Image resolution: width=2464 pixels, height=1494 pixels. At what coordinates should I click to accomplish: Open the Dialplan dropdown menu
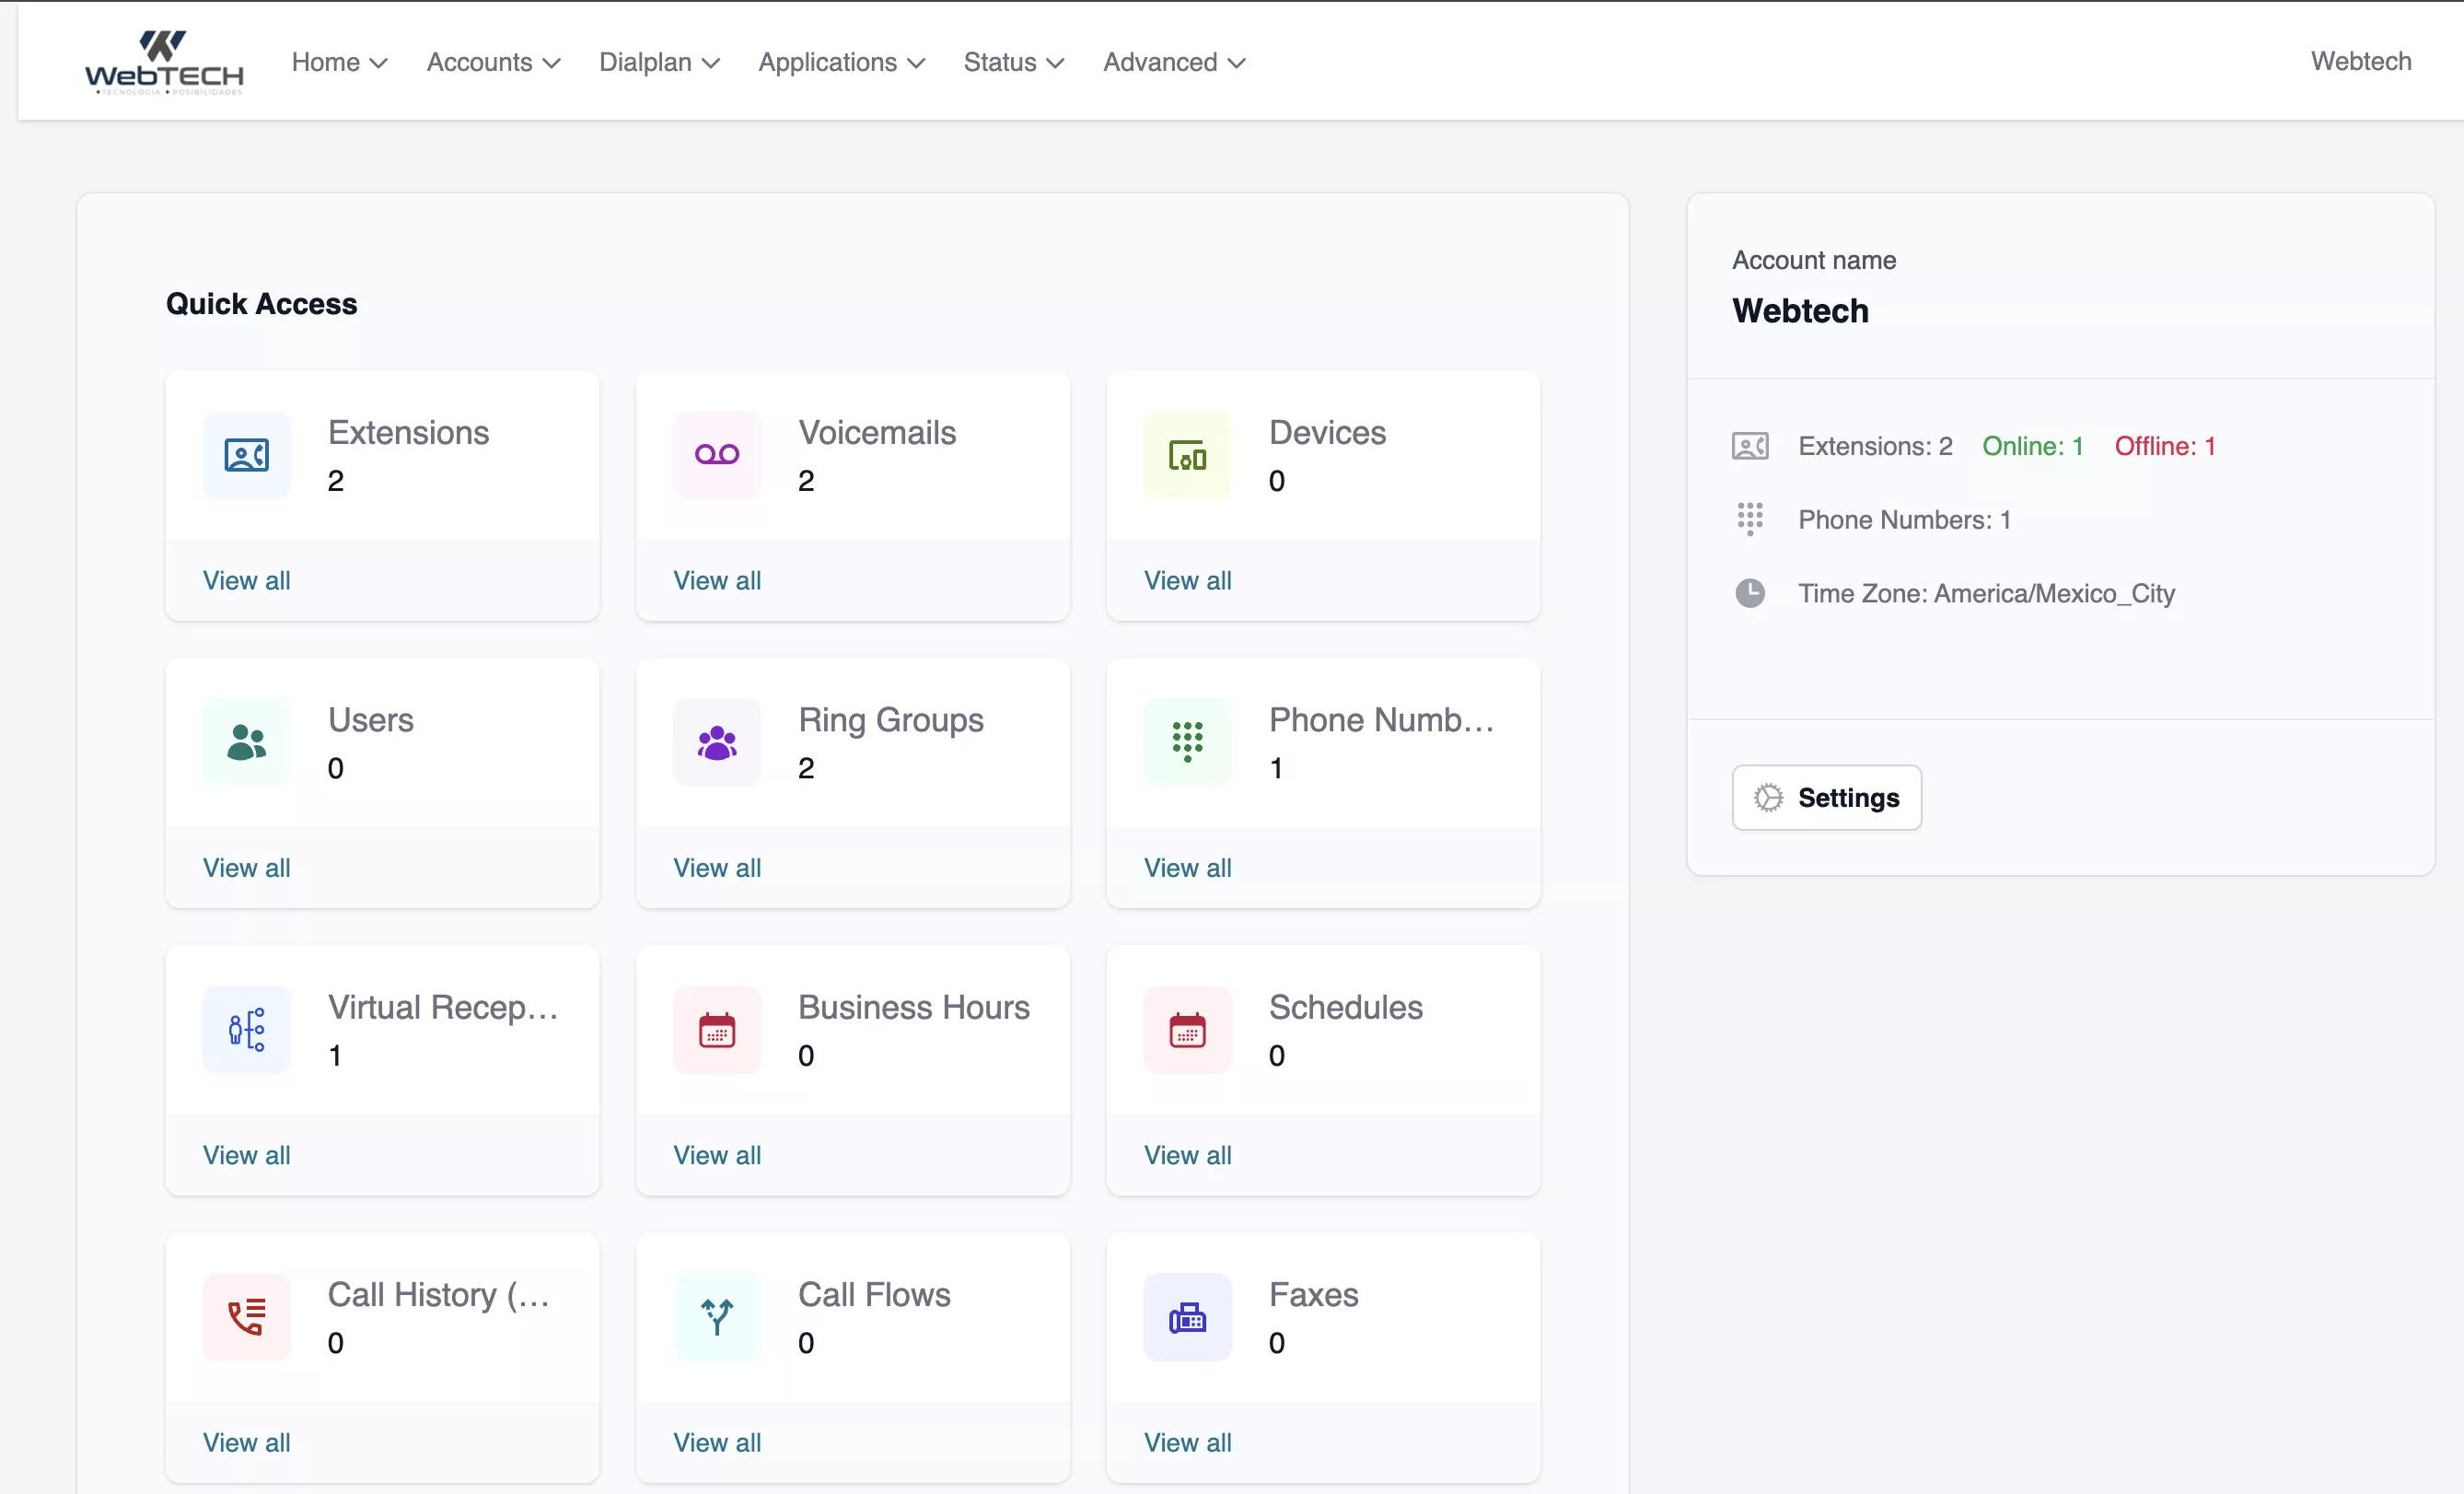pos(659,62)
